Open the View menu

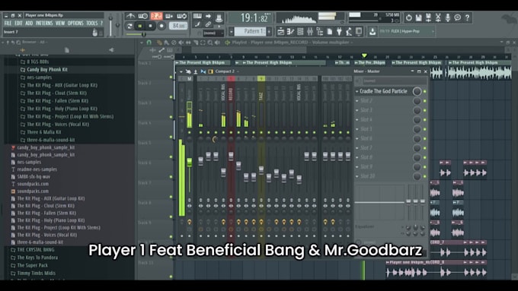tap(59, 23)
